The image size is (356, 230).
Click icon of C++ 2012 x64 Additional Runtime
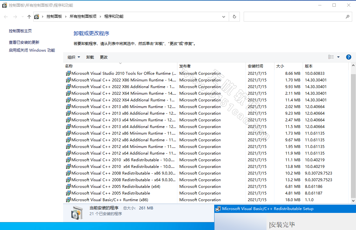(68, 153)
